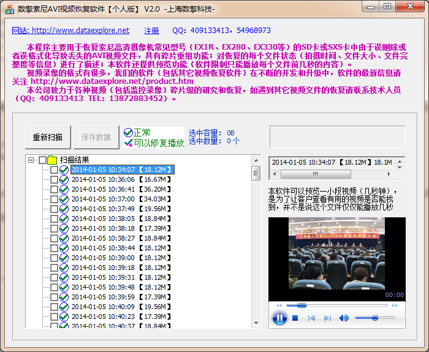Click the yellow folder icon of 扫描结果
Image resolution: width=429 pixels, height=352 pixels.
click(52, 160)
